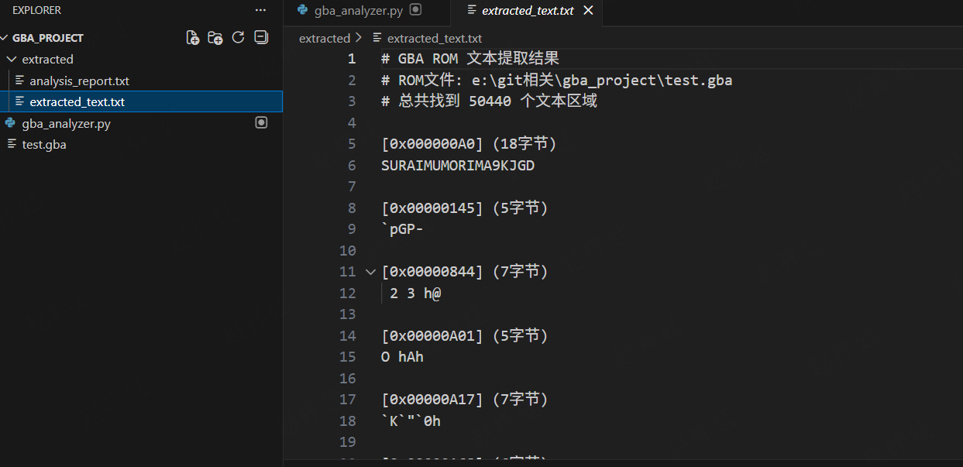The height and width of the screenshot is (467, 963).
Task: Click the New Folder icon in Explorer
Action: [x=215, y=37]
